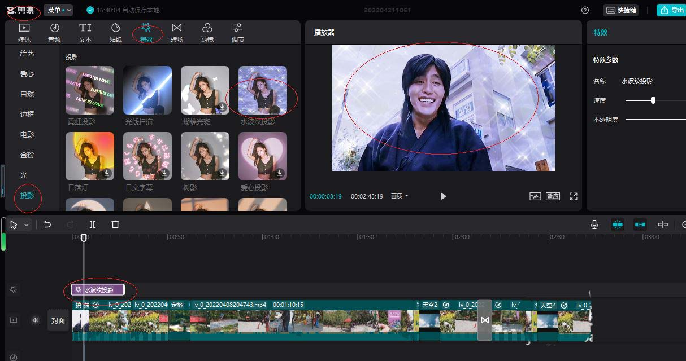Select the clip-splitting scissors icon near the link toggle
The height and width of the screenshot is (361, 686).
(x=663, y=224)
